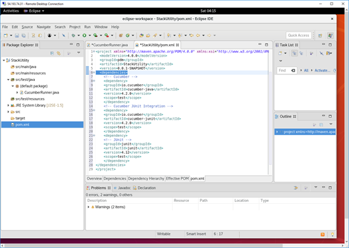349x248 pixels.
Task: Open Run button dropdown arrow
Action: click(90, 36)
